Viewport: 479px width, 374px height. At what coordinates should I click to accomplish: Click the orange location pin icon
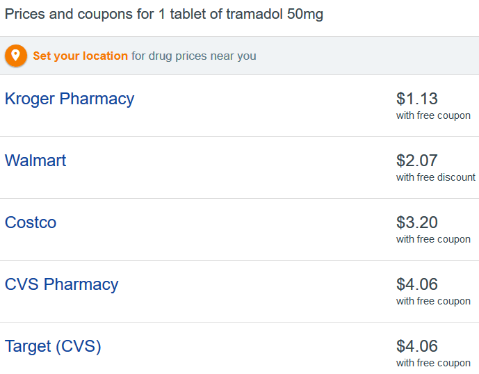tap(15, 56)
